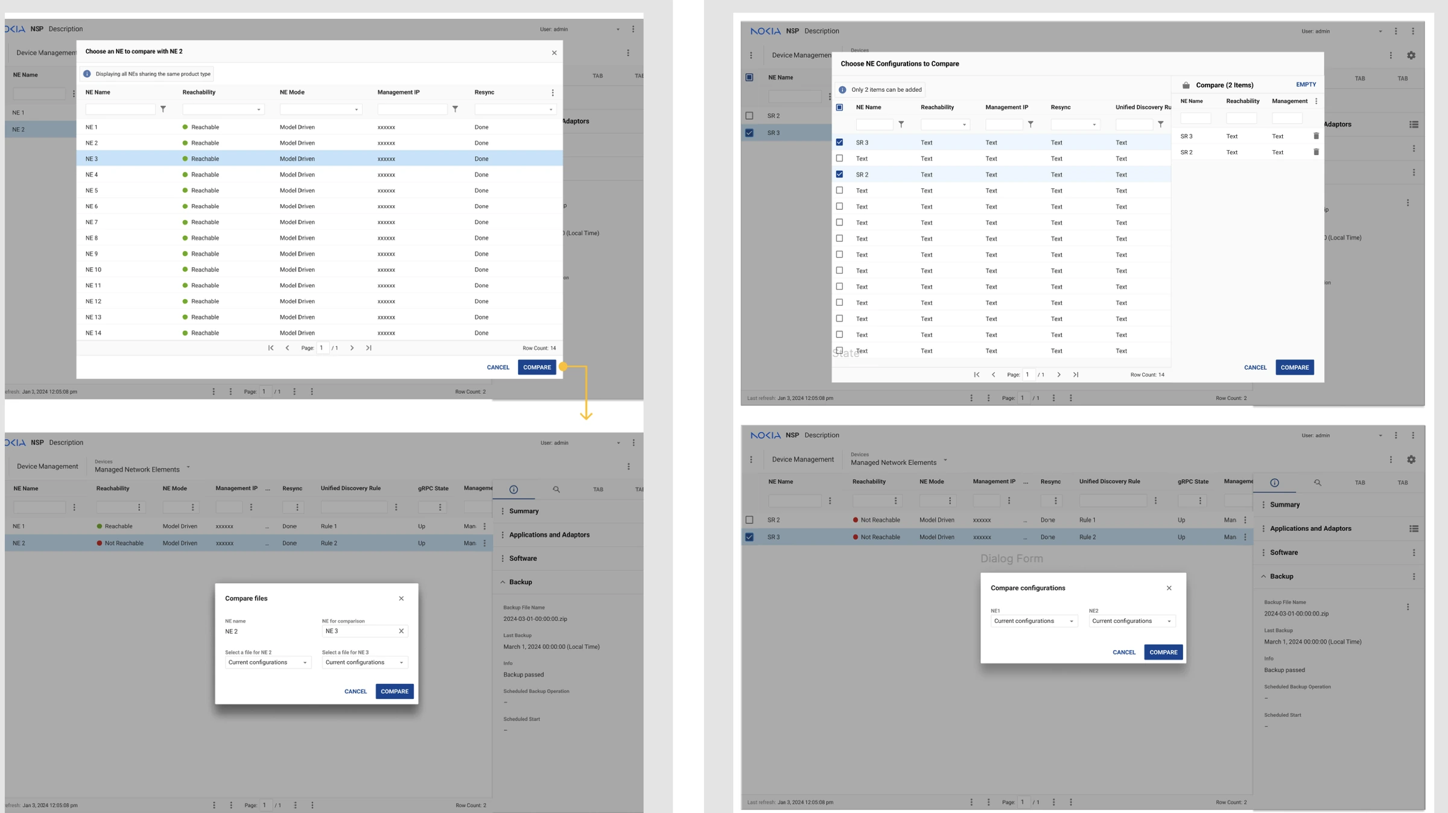The image size is (1448, 813).
Task: Uncheck SR 3 row in Compare configurations window
Action: click(x=749, y=537)
